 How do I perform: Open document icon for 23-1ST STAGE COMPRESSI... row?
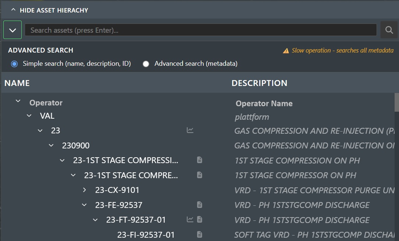(x=199, y=160)
